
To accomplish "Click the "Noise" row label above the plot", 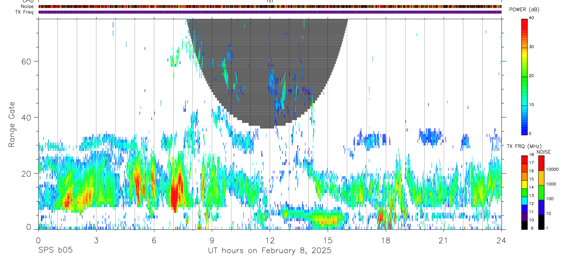I will (28, 6).
